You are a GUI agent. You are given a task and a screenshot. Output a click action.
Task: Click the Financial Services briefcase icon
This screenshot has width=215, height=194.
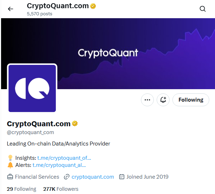click(10, 177)
